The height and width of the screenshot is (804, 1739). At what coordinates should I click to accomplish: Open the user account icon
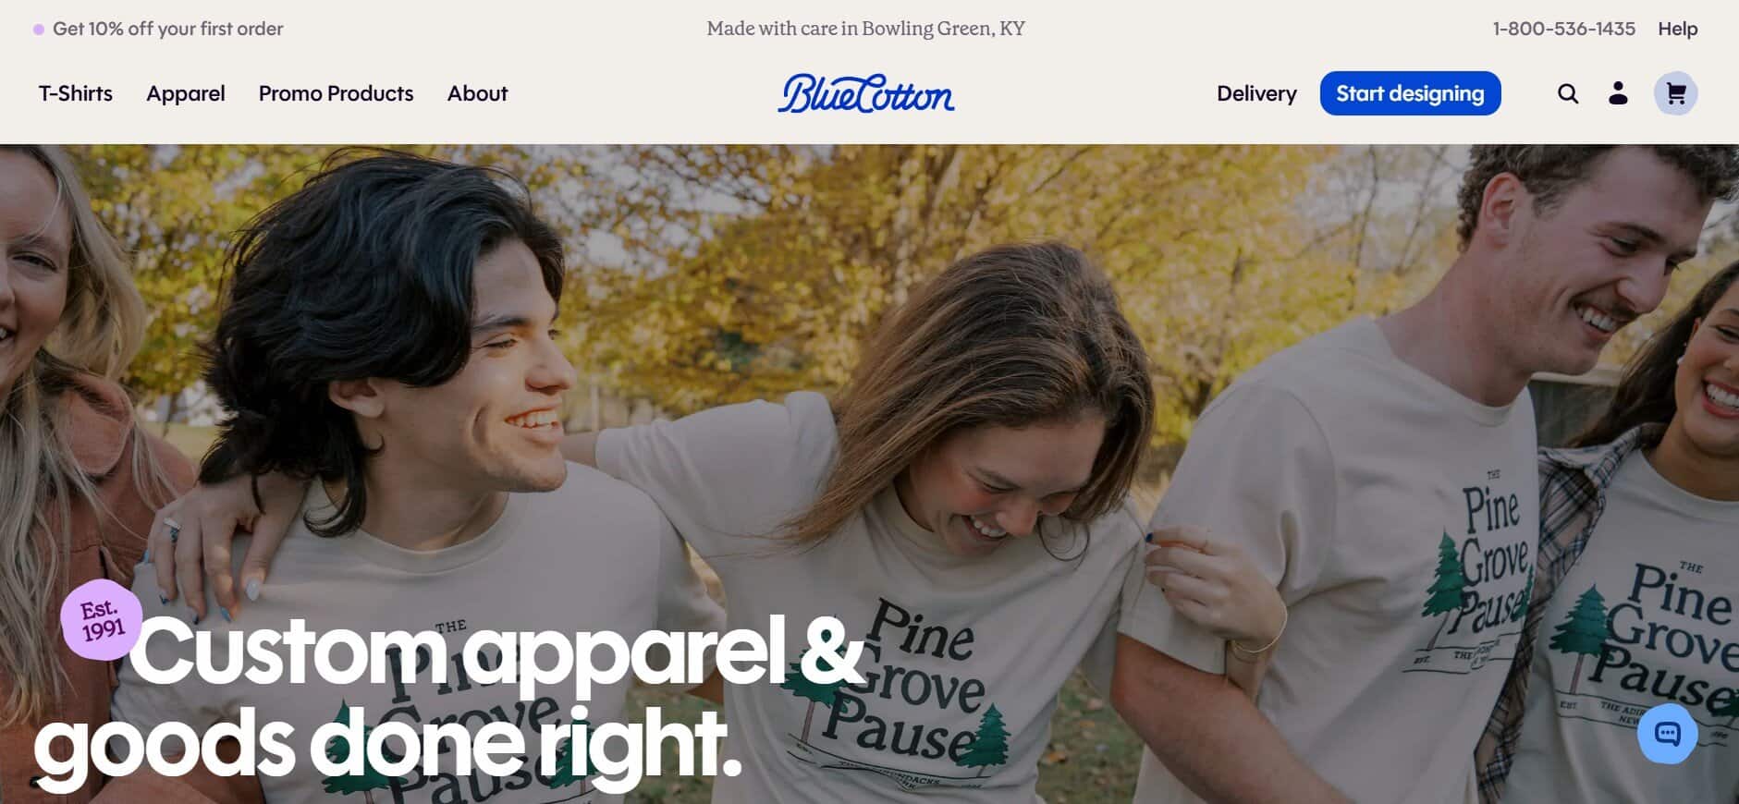pos(1618,93)
